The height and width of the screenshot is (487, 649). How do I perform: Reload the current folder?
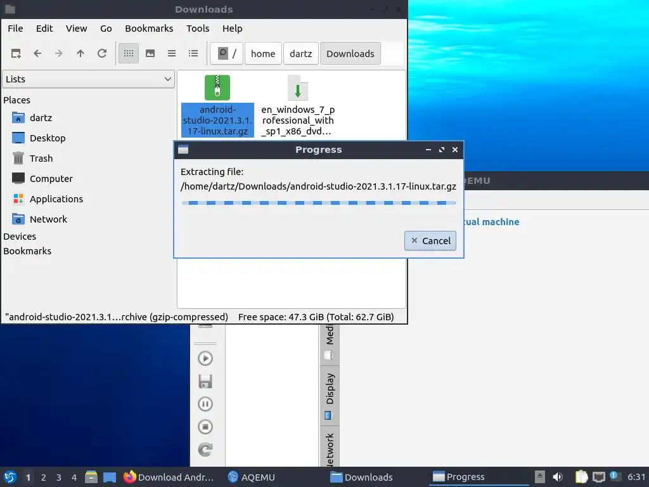click(x=102, y=53)
